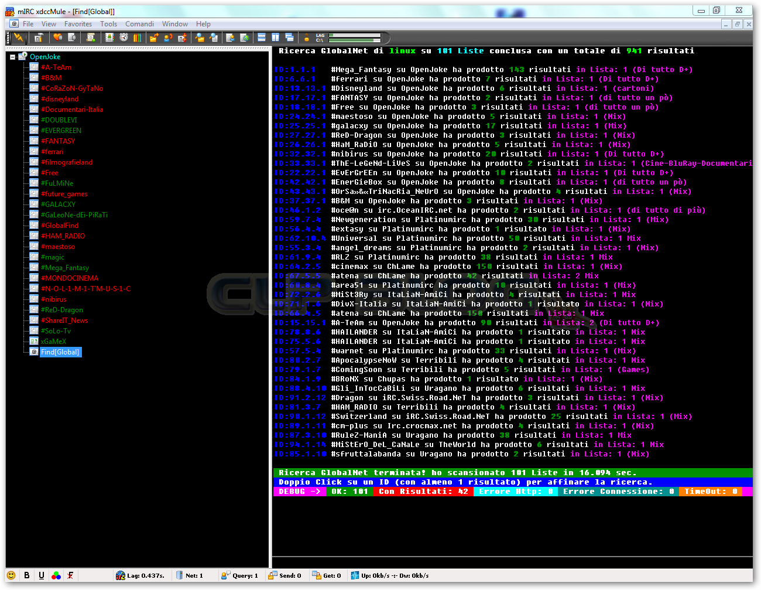Click the text input line below results
761x590 pixels.
[x=512, y=561]
